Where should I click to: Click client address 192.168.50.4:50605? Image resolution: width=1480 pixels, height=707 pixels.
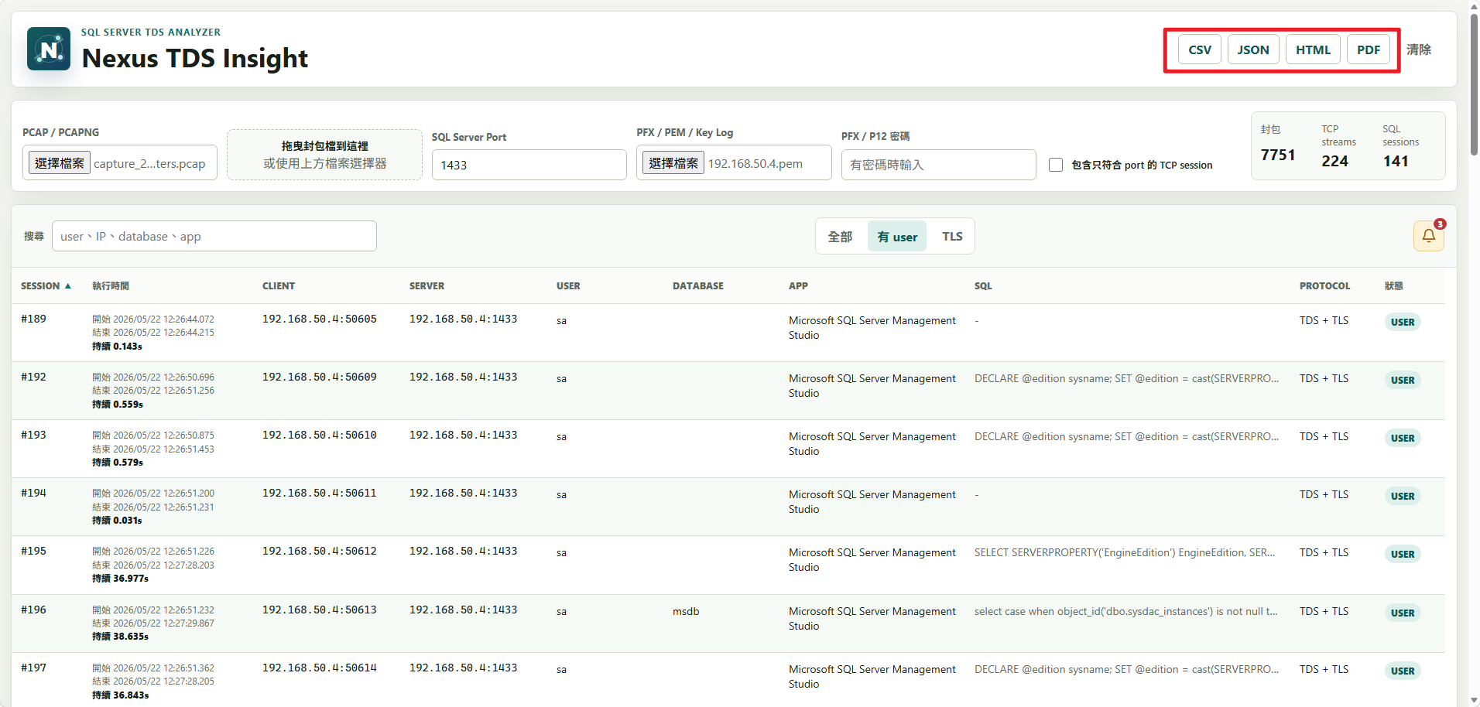click(320, 319)
